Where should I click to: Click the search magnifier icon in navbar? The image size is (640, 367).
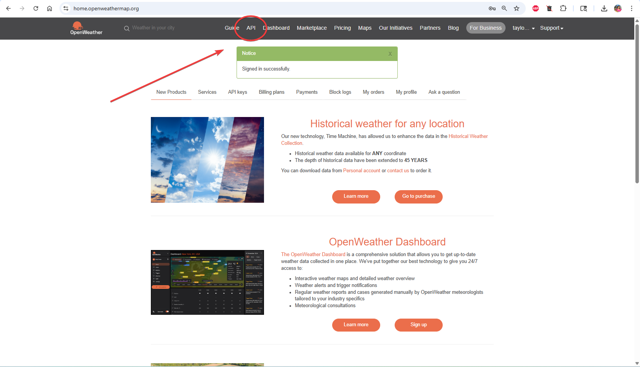[127, 29]
